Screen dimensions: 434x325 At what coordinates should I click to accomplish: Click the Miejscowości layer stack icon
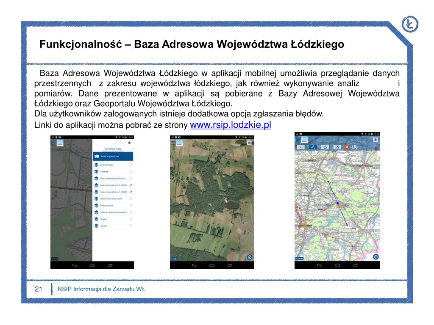pyautogui.click(x=96, y=205)
